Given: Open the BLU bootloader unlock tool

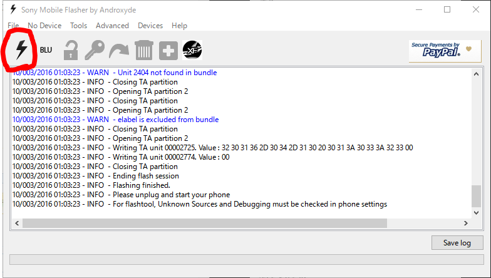Looking at the screenshot, I should pos(46,50).
